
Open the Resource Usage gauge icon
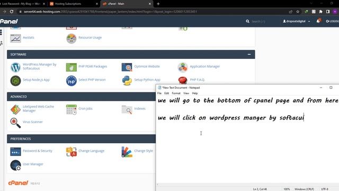click(72, 38)
